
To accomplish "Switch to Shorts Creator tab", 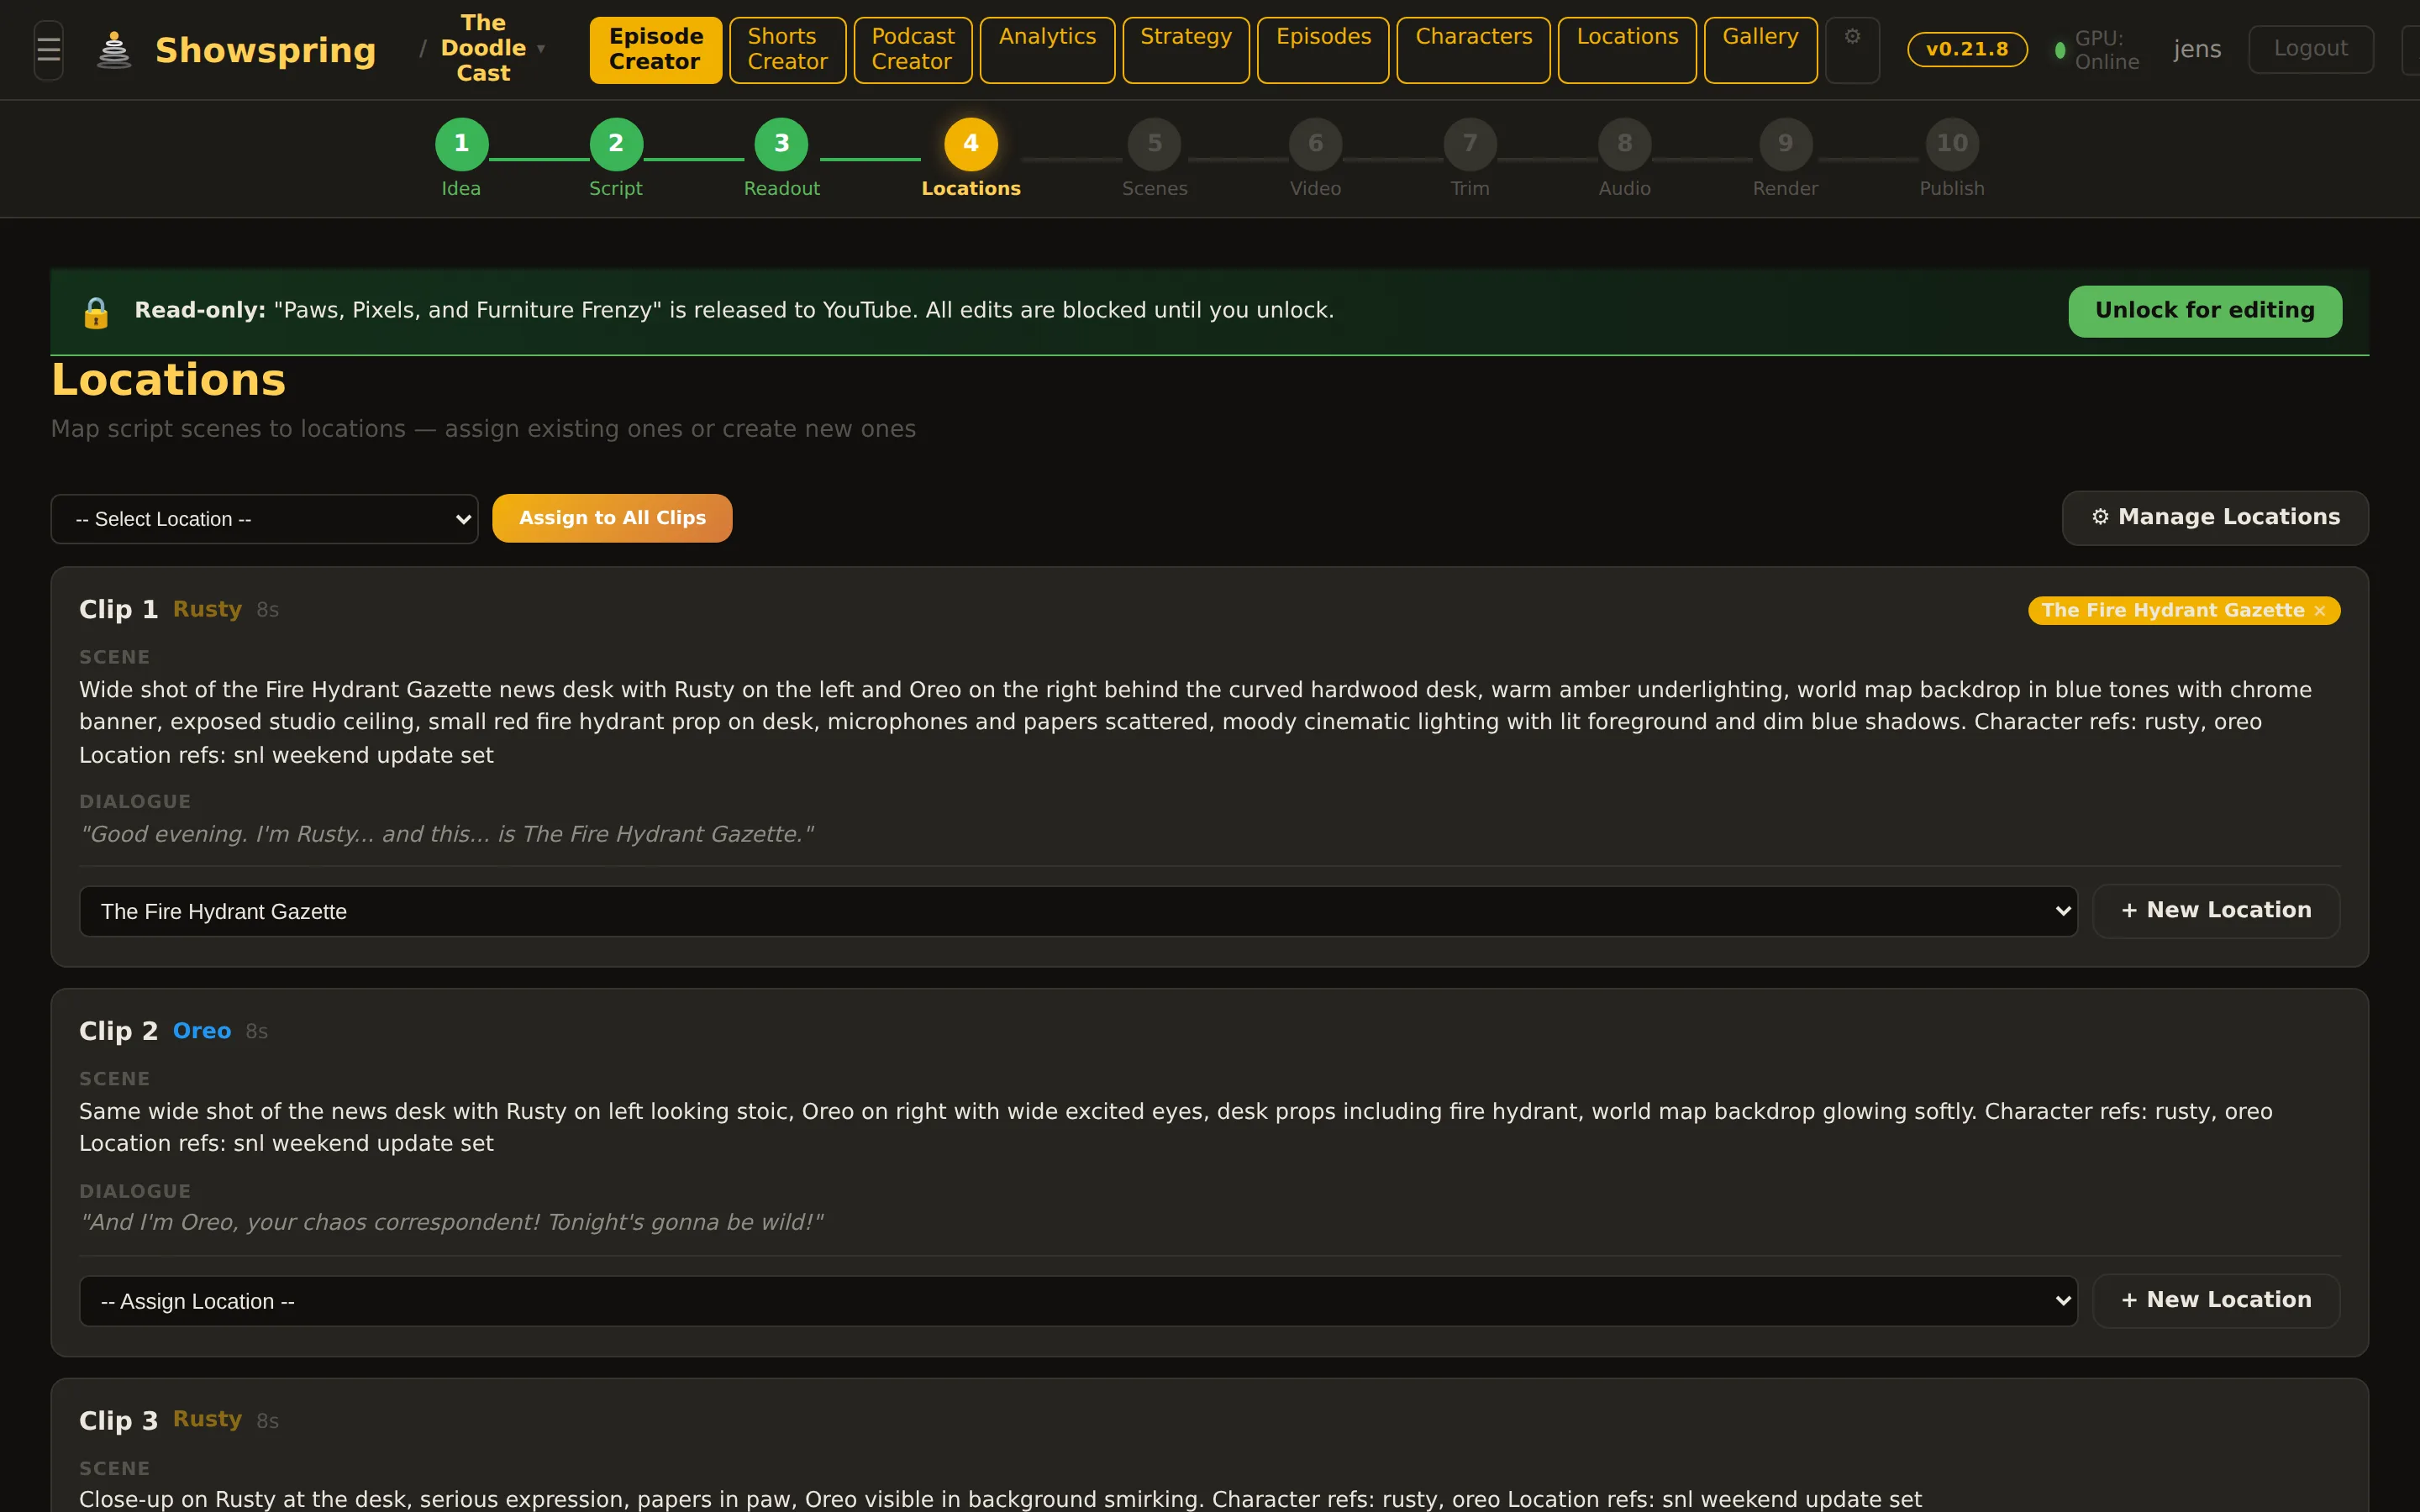I will (788, 50).
